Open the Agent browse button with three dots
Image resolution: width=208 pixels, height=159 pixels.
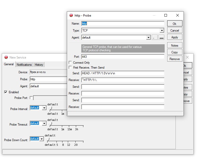tap(162, 38)
